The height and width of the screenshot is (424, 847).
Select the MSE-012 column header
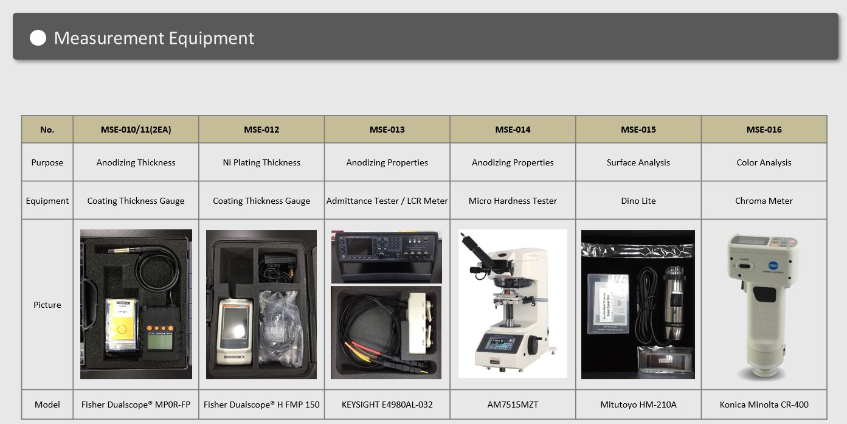coord(261,130)
